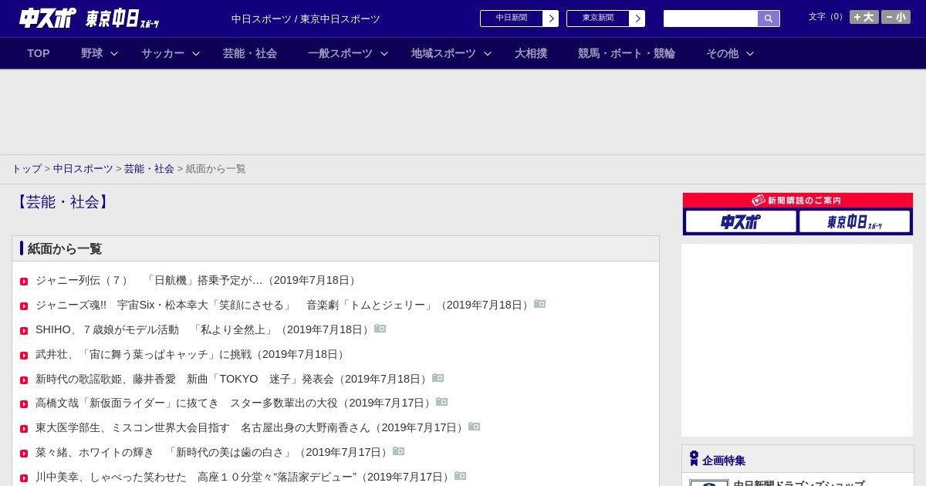Screen dimensions: 926x486
Task: Click the magnifier search button
Action: pyautogui.click(x=769, y=19)
